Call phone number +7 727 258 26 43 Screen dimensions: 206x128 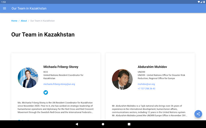pos(146,88)
